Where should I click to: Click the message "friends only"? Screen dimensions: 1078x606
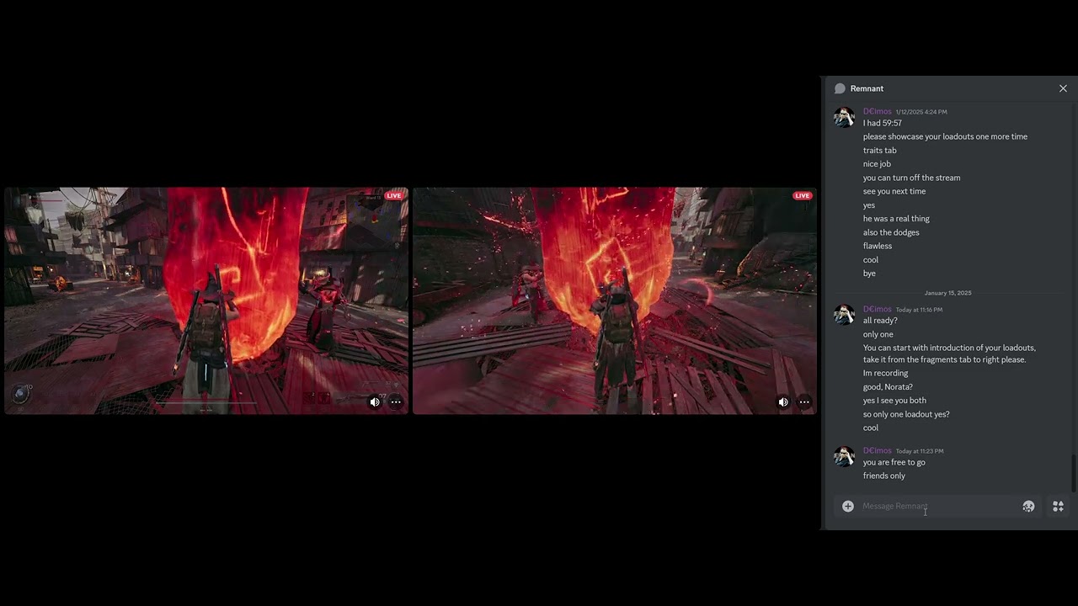(884, 476)
